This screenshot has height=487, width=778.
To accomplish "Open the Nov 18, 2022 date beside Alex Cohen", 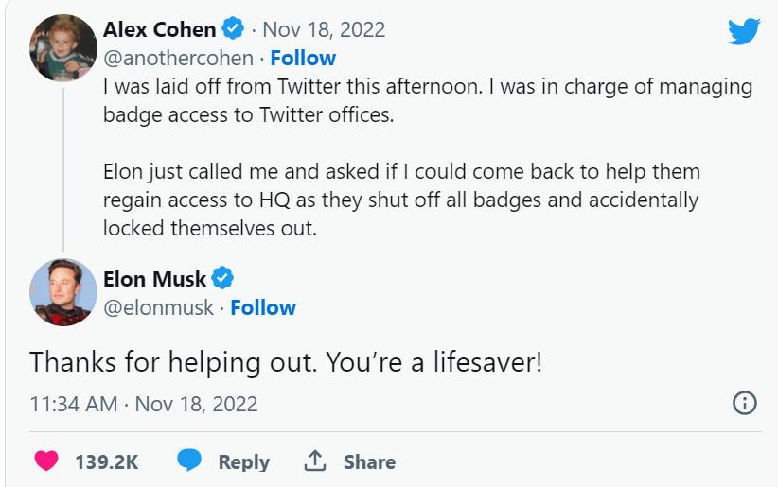I will pyautogui.click(x=324, y=29).
